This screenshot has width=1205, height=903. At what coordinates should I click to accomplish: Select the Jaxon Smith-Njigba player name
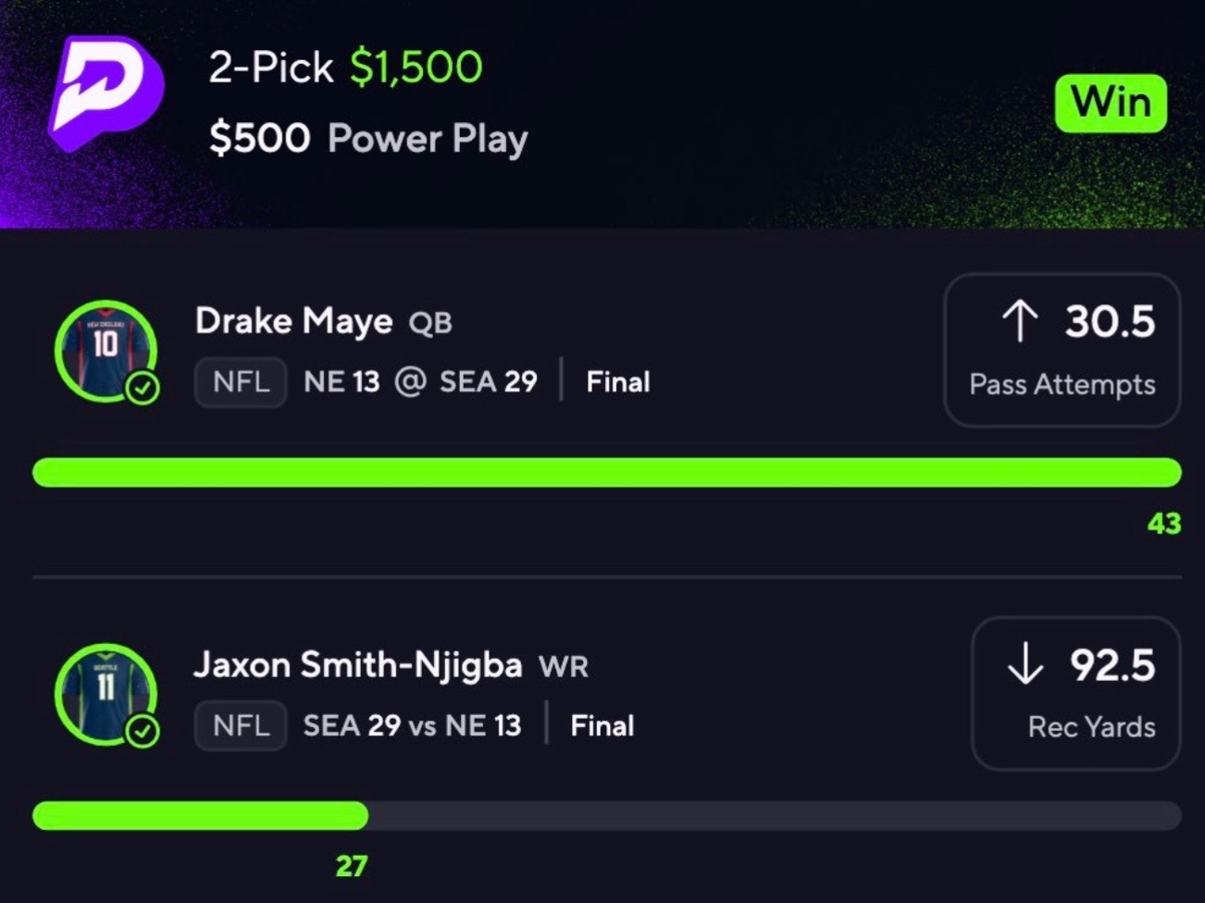click(358, 664)
